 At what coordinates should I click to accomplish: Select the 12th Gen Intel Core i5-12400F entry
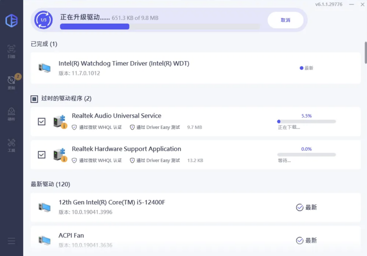pos(111,202)
